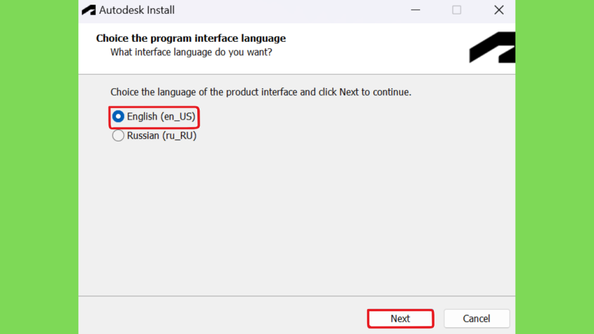Select the Russian (ru_RU) radio button
The width and height of the screenshot is (594, 334).
point(118,136)
